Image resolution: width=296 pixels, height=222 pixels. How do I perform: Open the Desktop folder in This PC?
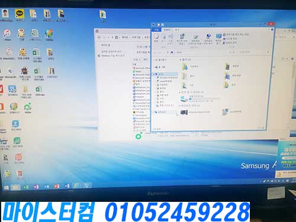point(233,75)
